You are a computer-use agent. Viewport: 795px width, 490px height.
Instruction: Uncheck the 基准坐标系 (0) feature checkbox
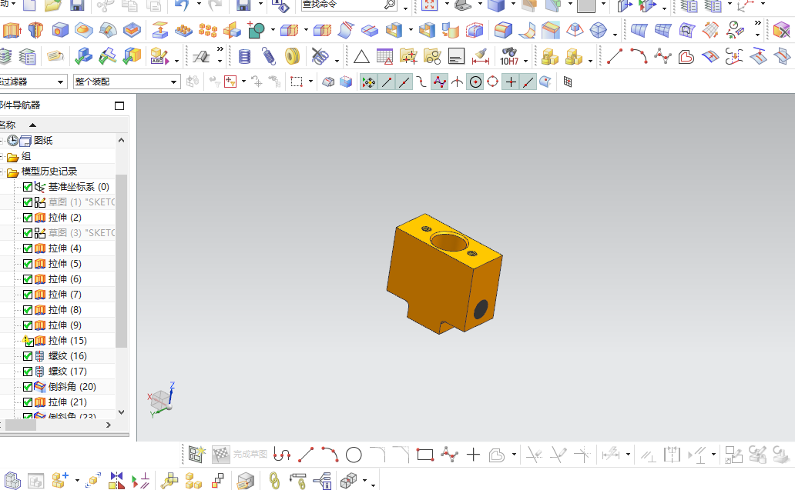(28, 187)
